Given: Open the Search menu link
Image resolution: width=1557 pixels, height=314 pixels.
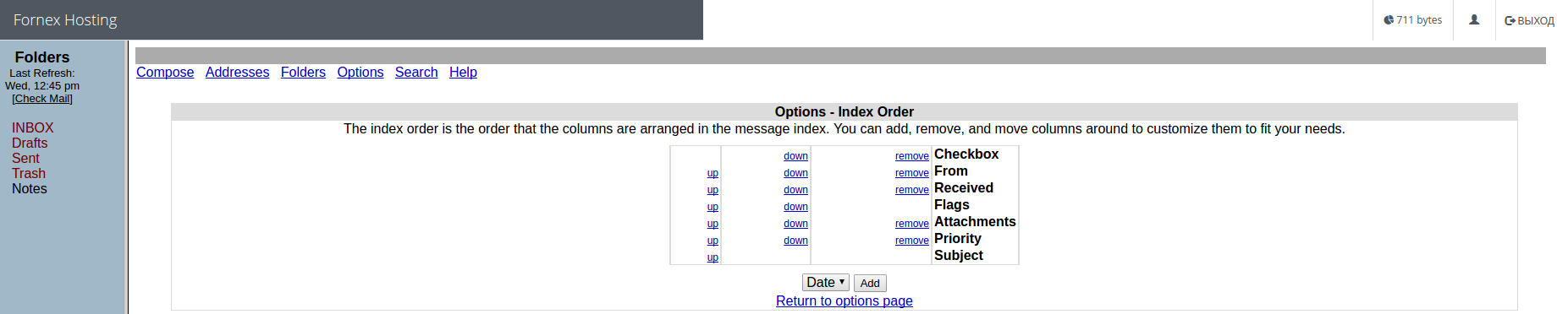Looking at the screenshot, I should click(x=416, y=73).
